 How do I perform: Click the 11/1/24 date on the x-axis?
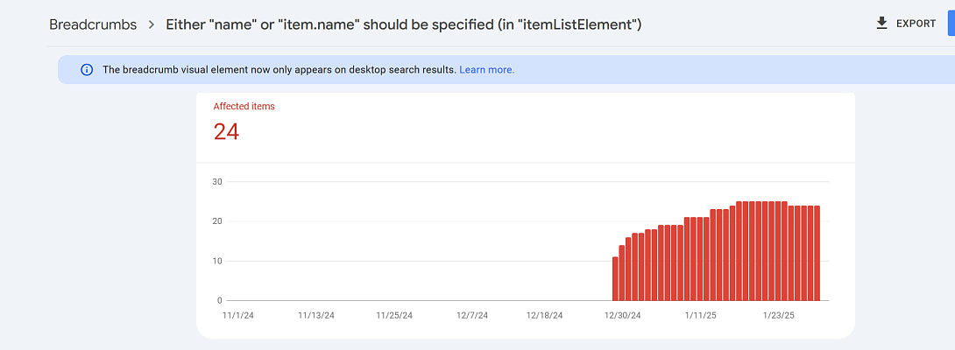click(x=238, y=315)
